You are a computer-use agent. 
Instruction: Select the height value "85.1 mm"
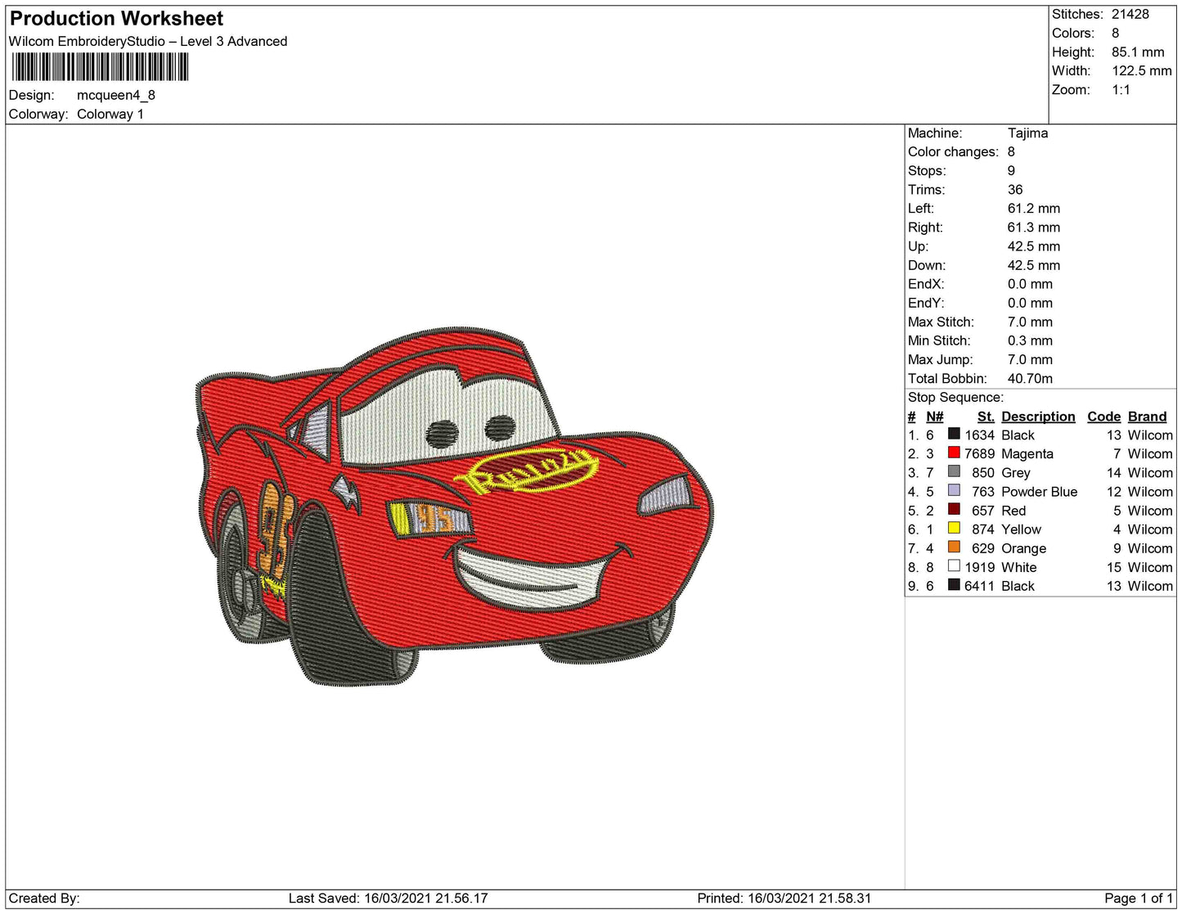coord(1138,52)
